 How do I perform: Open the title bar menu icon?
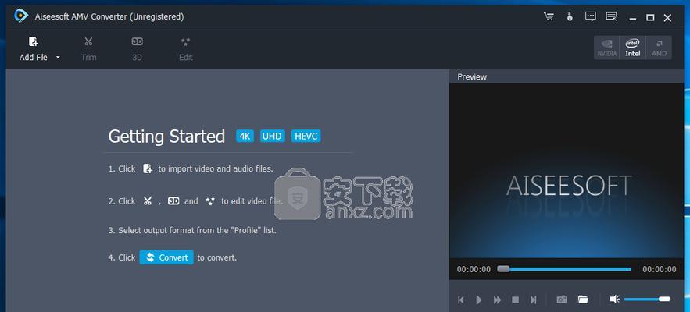[611, 16]
